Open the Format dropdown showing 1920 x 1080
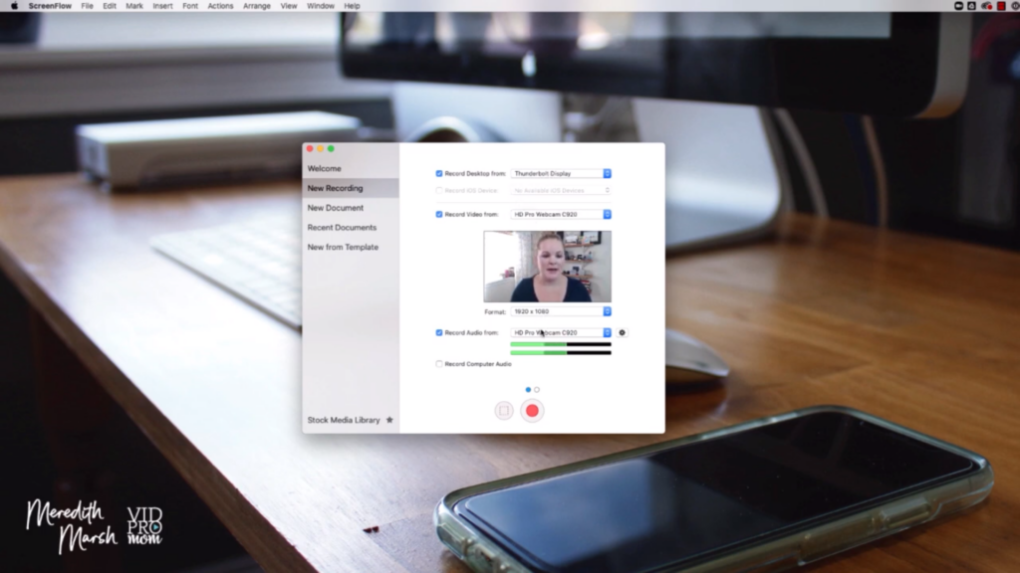The height and width of the screenshot is (573, 1020). (x=561, y=311)
